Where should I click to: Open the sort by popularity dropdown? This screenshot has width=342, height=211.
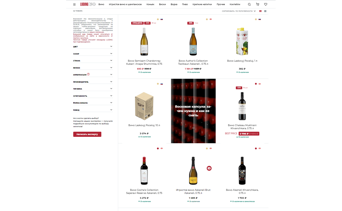[x=239, y=11]
